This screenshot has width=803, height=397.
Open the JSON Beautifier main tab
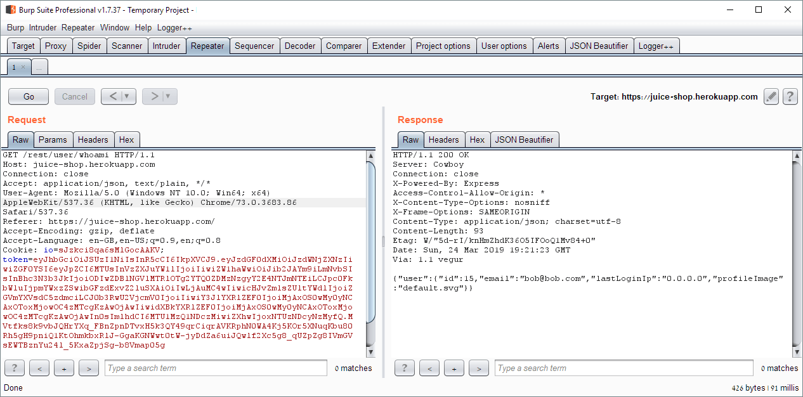click(x=599, y=46)
